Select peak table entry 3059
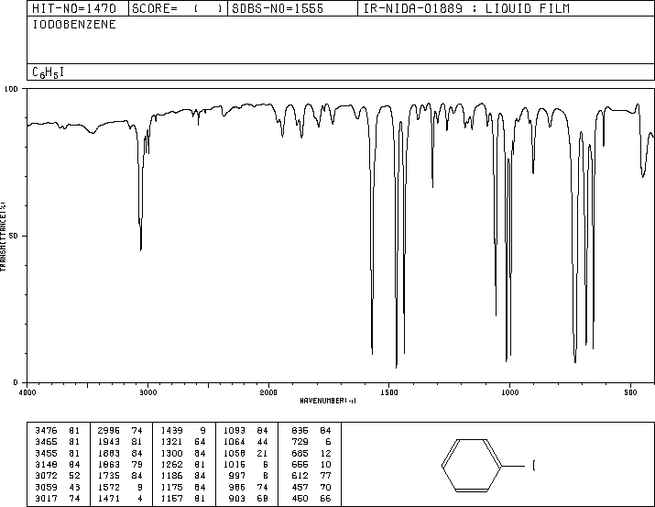655x507 pixels. click(x=46, y=487)
